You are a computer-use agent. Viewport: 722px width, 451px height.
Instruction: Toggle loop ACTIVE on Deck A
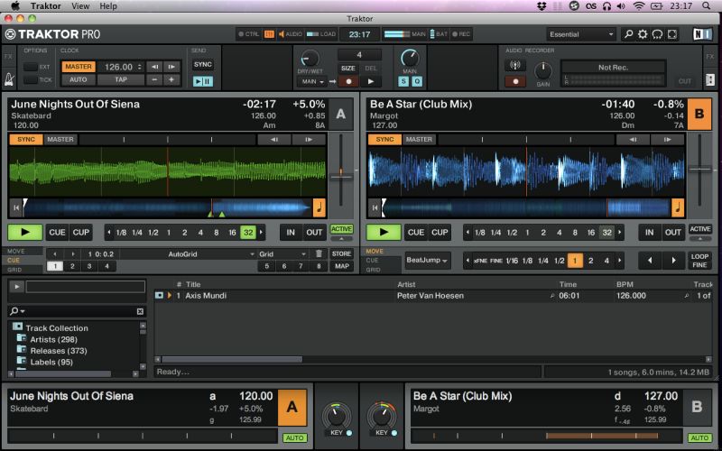coord(341,229)
